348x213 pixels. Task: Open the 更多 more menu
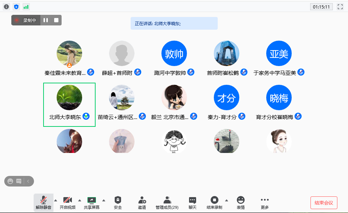(x=264, y=203)
